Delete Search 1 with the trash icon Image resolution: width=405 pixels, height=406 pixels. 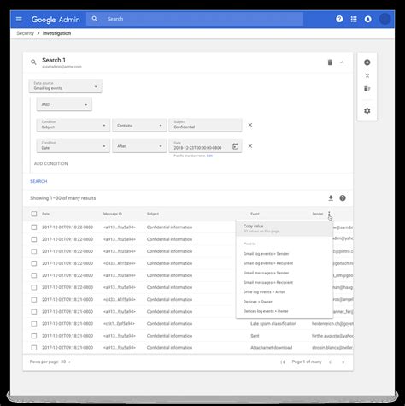[330, 62]
